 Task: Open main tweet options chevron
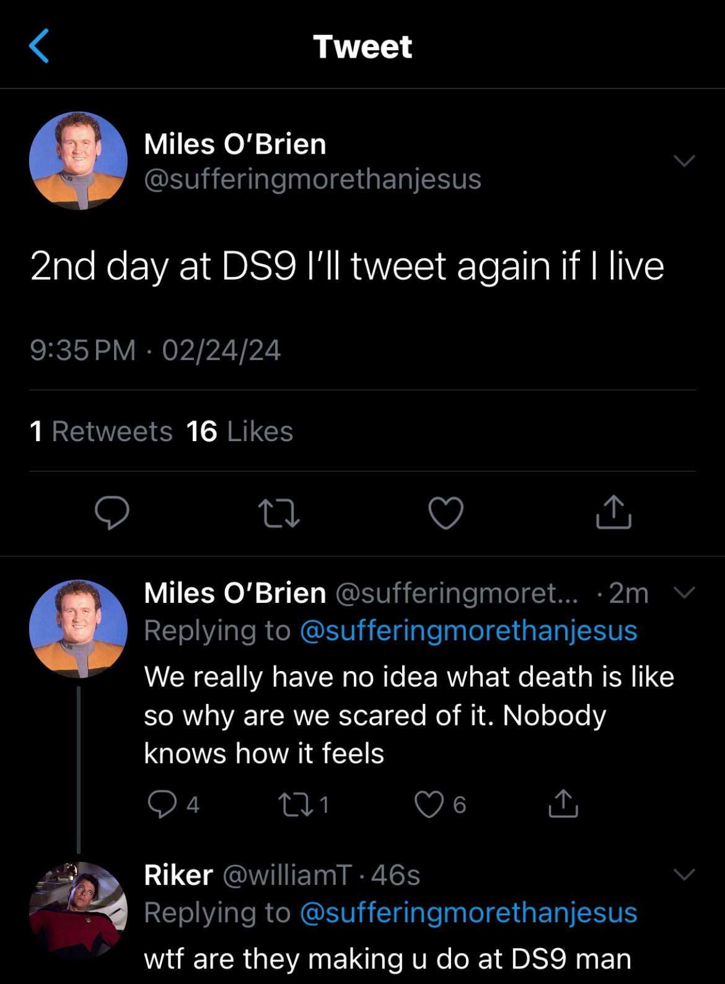coord(684,161)
